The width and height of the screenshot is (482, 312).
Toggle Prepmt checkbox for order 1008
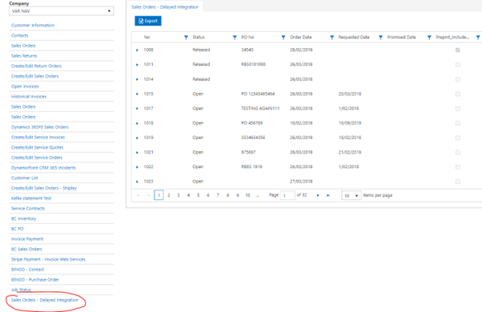point(458,50)
